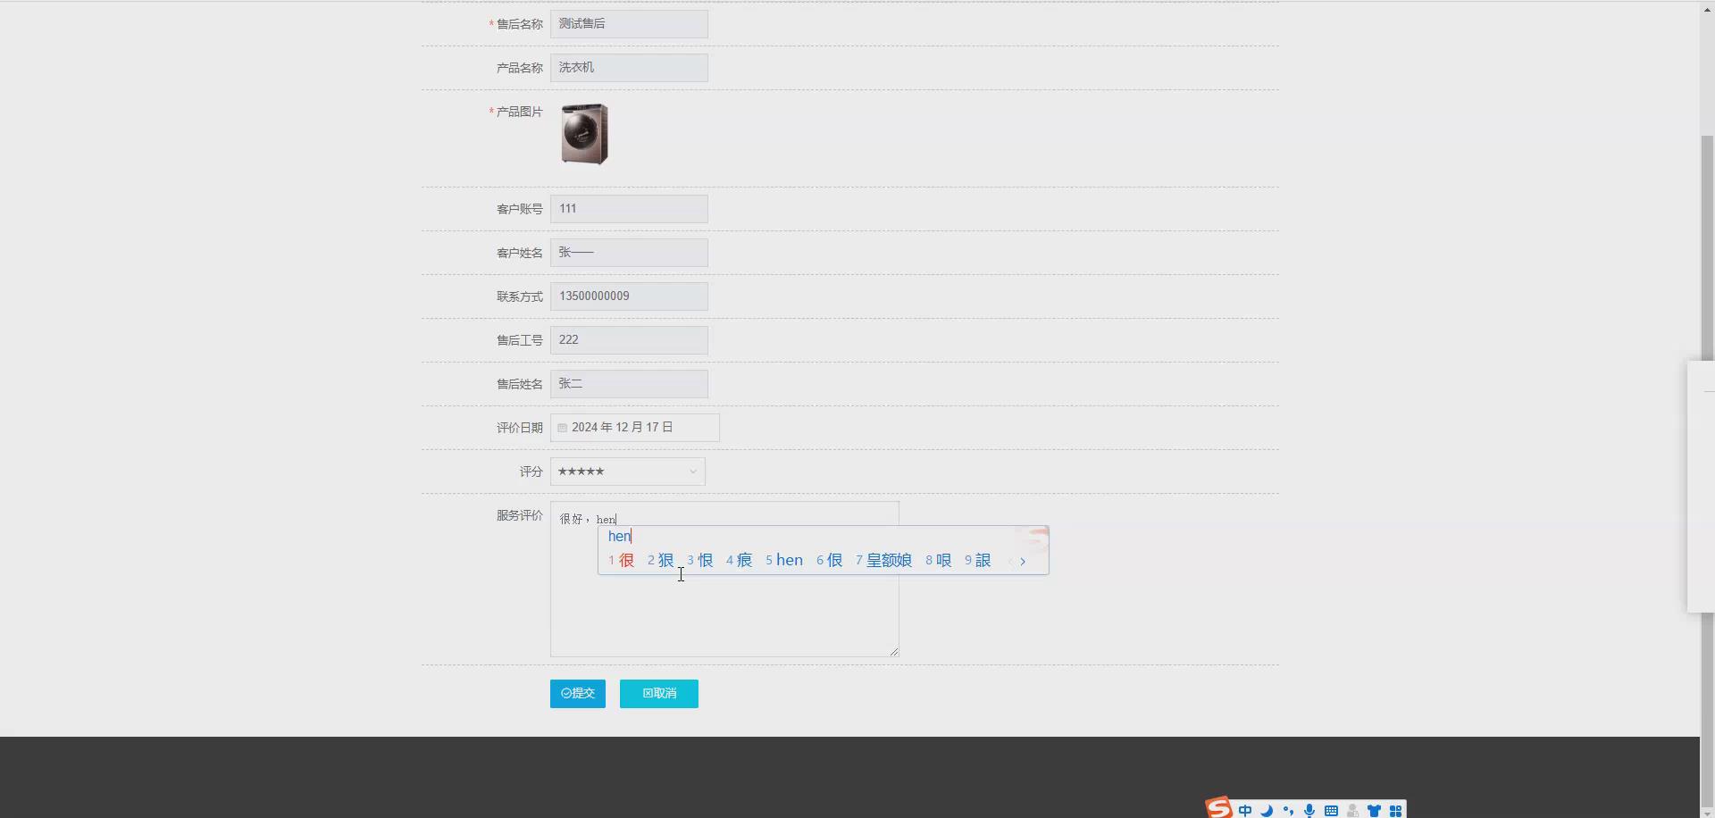Viewport: 1715px width, 818px height.
Task: Click the 评分 label
Action: coord(531,472)
